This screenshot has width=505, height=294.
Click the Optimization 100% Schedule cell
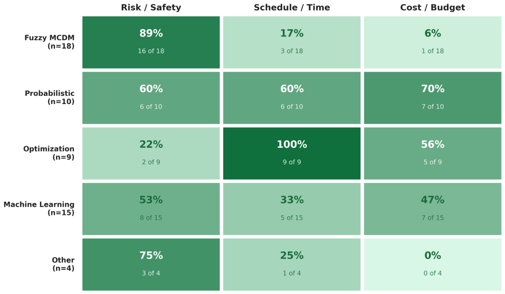click(292, 153)
